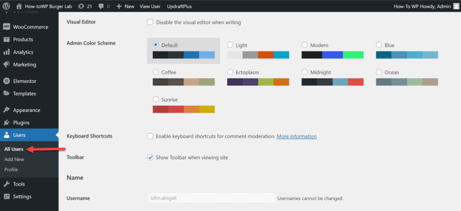Select the Midnight color scheme radio
This screenshot has height=211, width=461.
click(305, 72)
